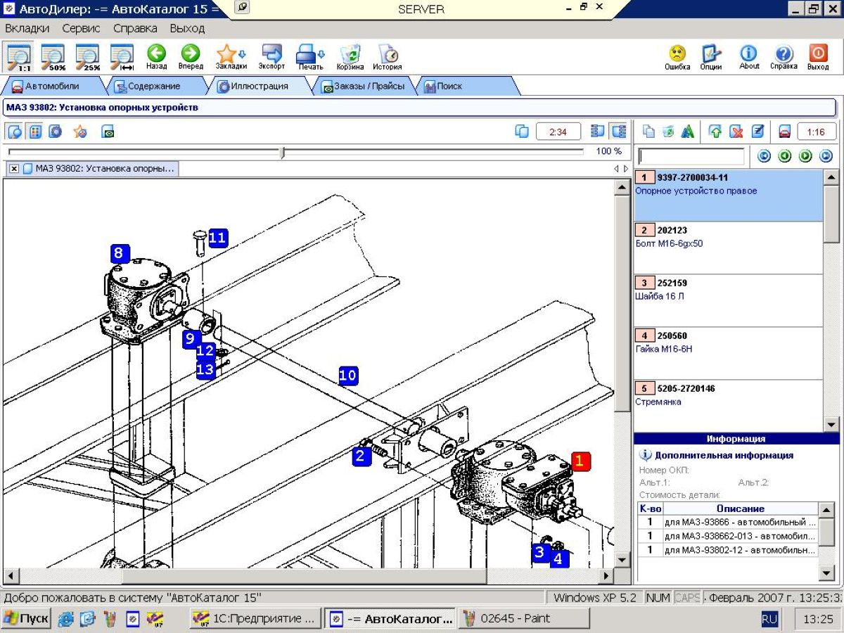Open Опции options

click(711, 57)
